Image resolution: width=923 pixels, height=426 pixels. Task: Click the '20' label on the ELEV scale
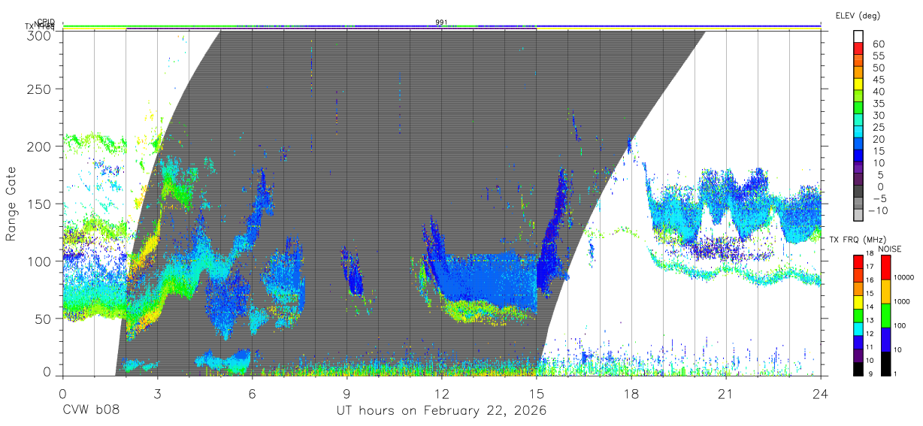pyautogui.click(x=878, y=139)
